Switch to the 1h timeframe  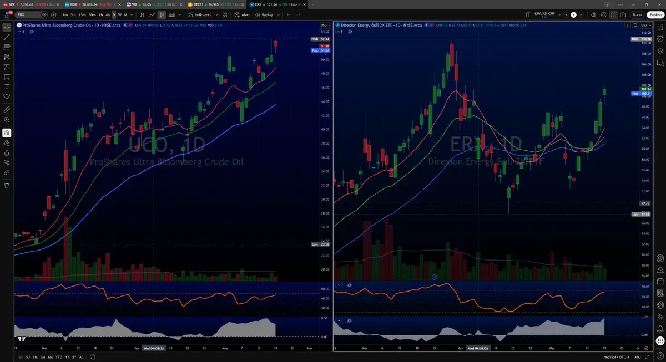click(101, 14)
